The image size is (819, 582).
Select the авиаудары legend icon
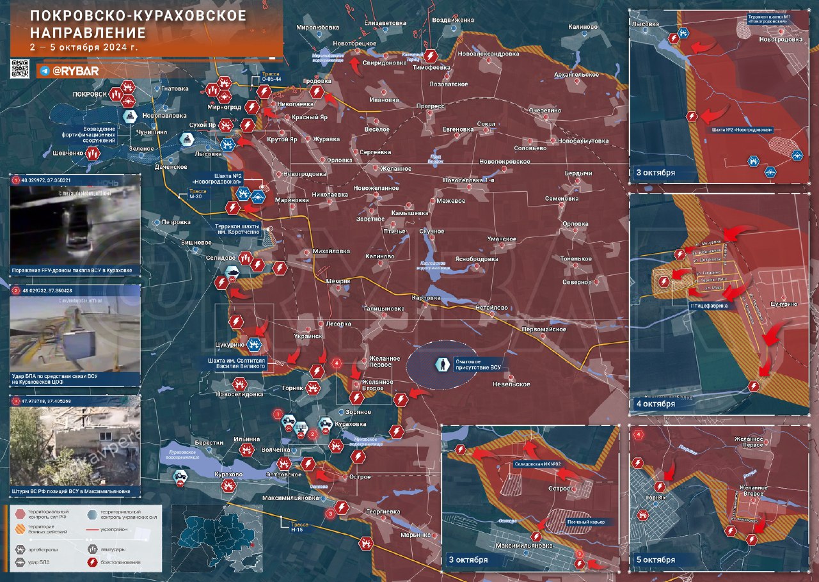click(x=93, y=549)
